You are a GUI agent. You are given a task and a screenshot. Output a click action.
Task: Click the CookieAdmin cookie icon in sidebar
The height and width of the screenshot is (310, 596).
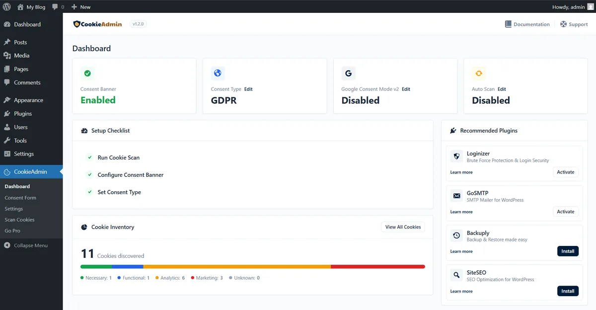[x=7, y=172]
